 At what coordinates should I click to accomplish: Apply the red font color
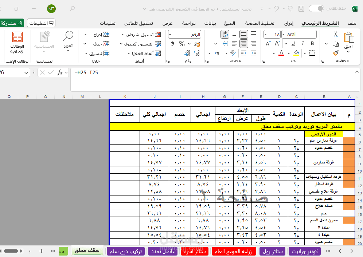tap(281, 53)
